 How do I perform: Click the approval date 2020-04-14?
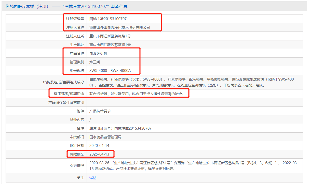pyautogui.click(x=99, y=146)
